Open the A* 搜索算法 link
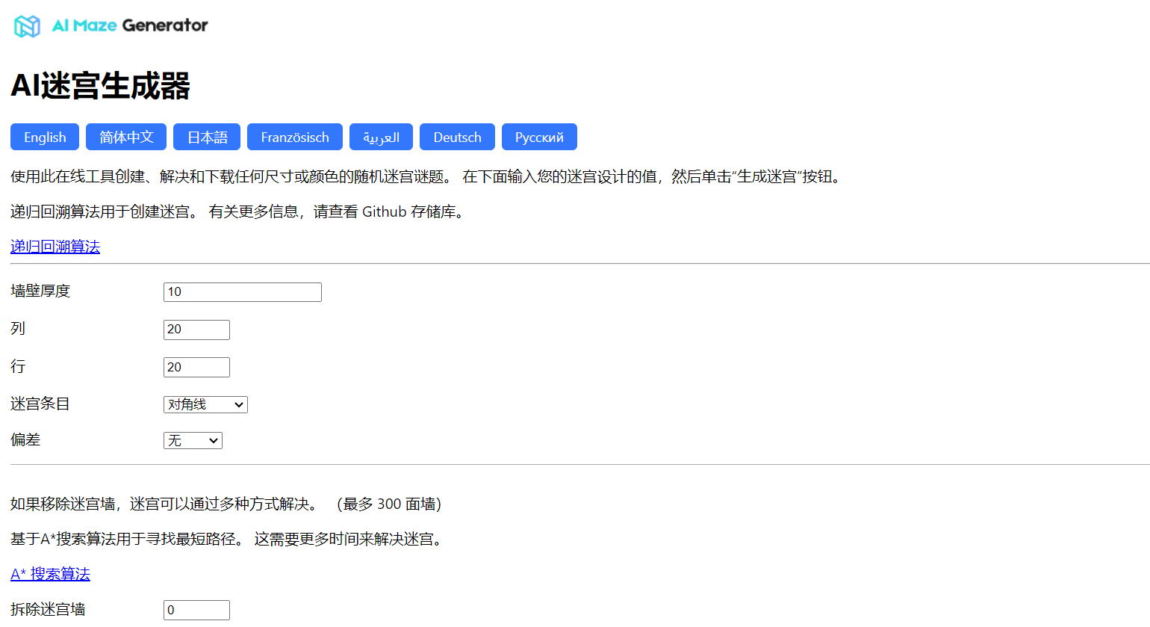This screenshot has width=1150, height=627. click(50, 574)
